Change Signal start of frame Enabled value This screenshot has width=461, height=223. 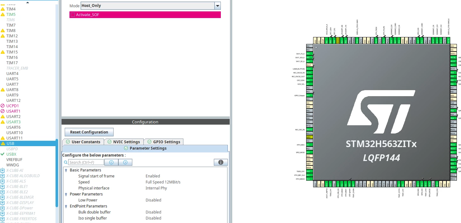click(153, 176)
